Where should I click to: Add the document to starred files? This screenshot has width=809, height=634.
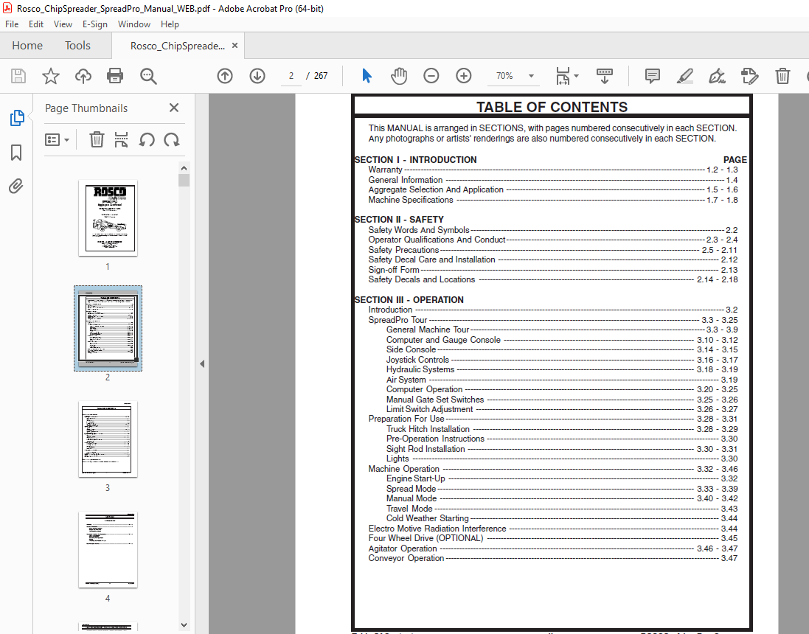click(51, 77)
